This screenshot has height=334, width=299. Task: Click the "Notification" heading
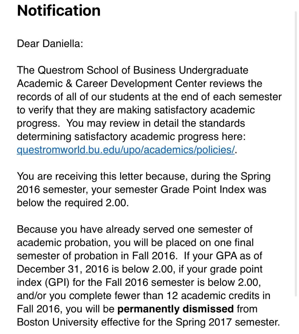pos(59,11)
